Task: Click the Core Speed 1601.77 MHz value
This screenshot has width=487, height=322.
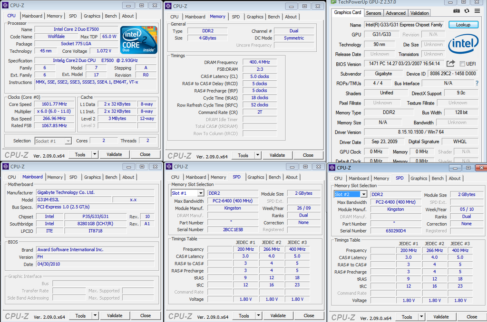Action: [54, 104]
